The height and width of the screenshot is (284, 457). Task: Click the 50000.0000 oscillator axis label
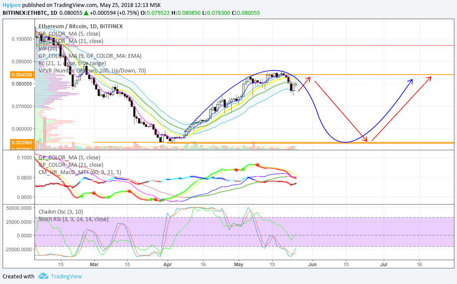19,208
